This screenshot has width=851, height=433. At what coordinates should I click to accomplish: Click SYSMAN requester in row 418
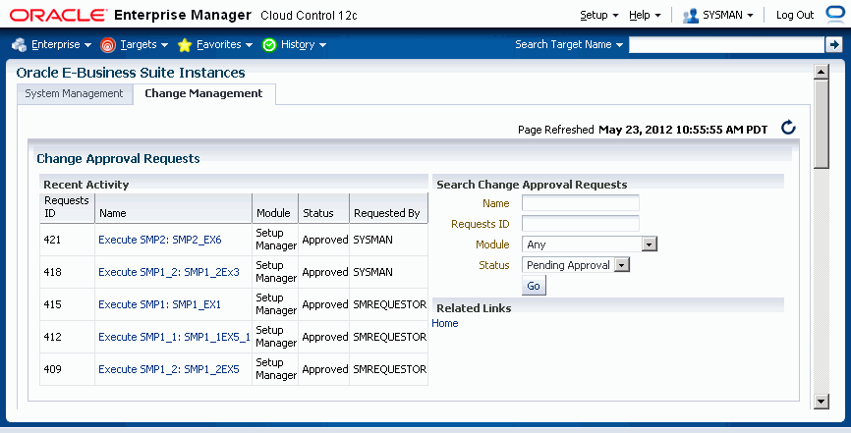[x=372, y=272]
